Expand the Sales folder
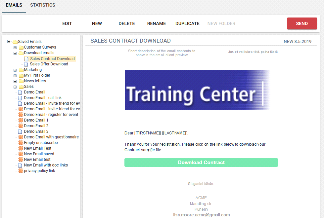 [x=15, y=87]
